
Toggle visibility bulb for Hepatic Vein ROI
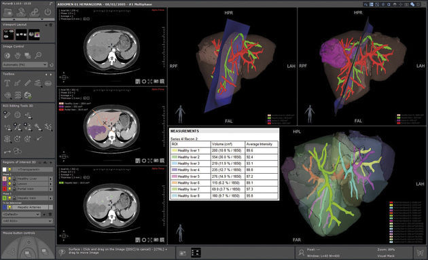point(10,198)
